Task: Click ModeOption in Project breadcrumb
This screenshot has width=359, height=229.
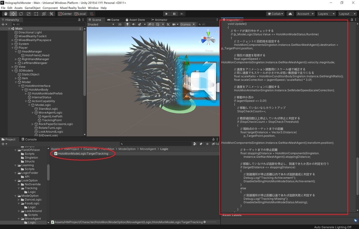Action: (x=127, y=149)
